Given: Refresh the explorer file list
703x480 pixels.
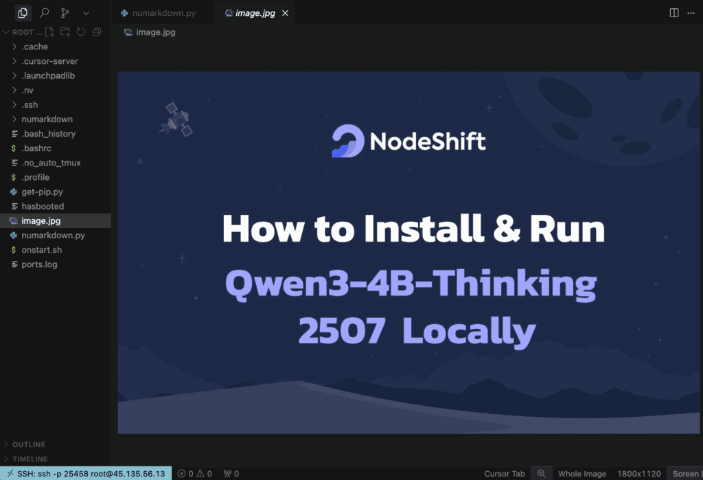Looking at the screenshot, I should point(81,32).
